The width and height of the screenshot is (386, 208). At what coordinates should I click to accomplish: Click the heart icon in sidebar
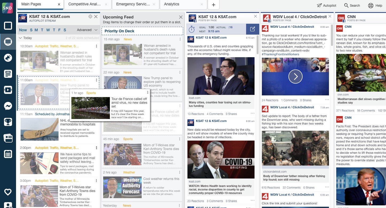click(8, 192)
